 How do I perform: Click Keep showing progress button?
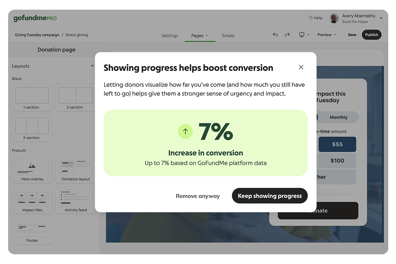pyautogui.click(x=270, y=196)
